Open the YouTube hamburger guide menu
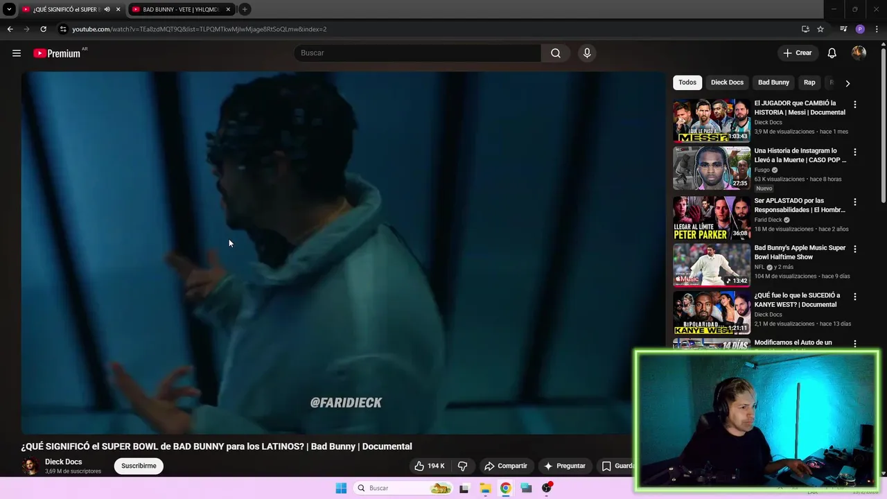The height and width of the screenshot is (499, 887). pos(17,53)
